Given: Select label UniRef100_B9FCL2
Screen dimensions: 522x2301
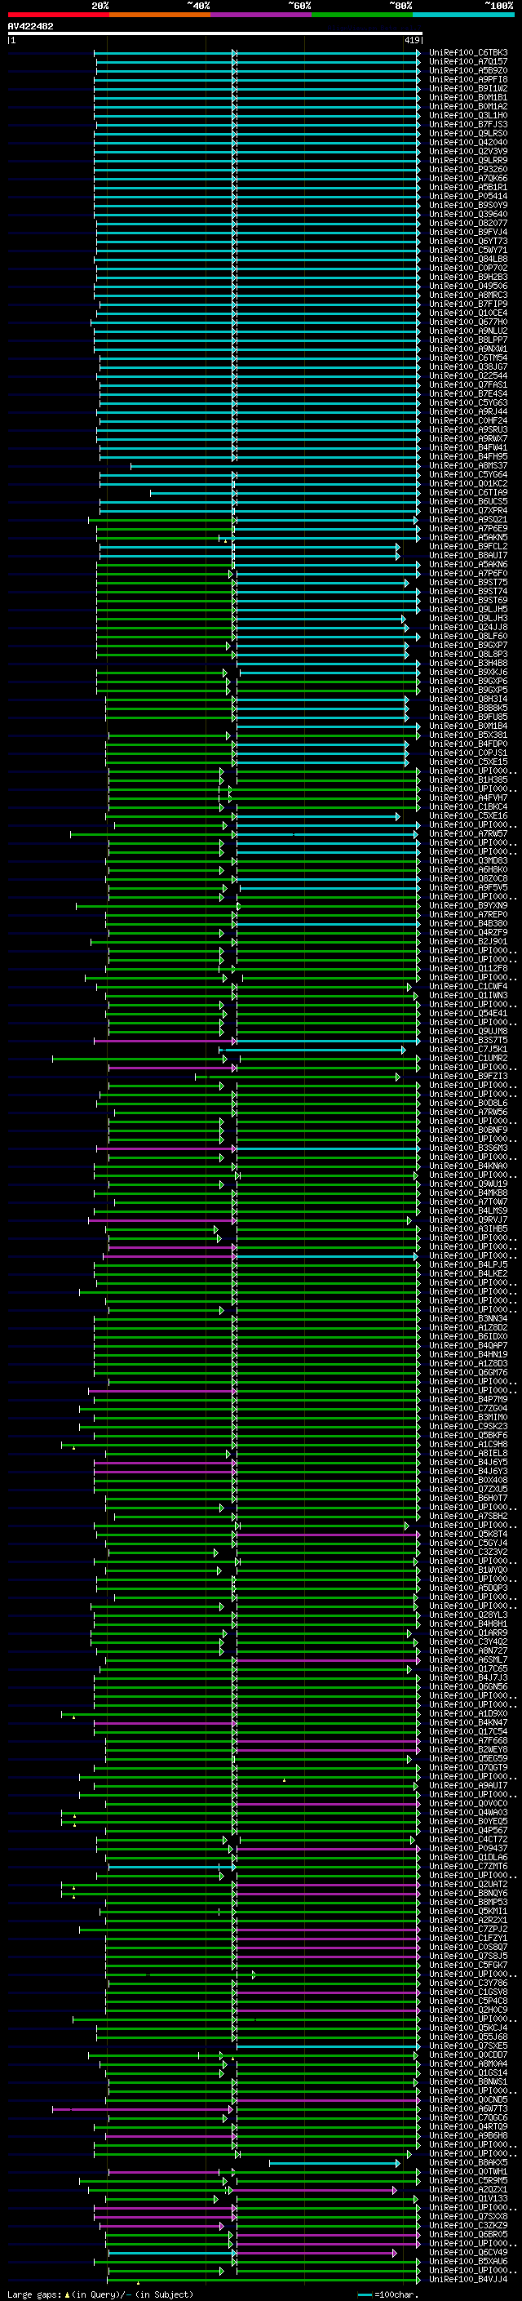Looking at the screenshot, I should [468, 547].
